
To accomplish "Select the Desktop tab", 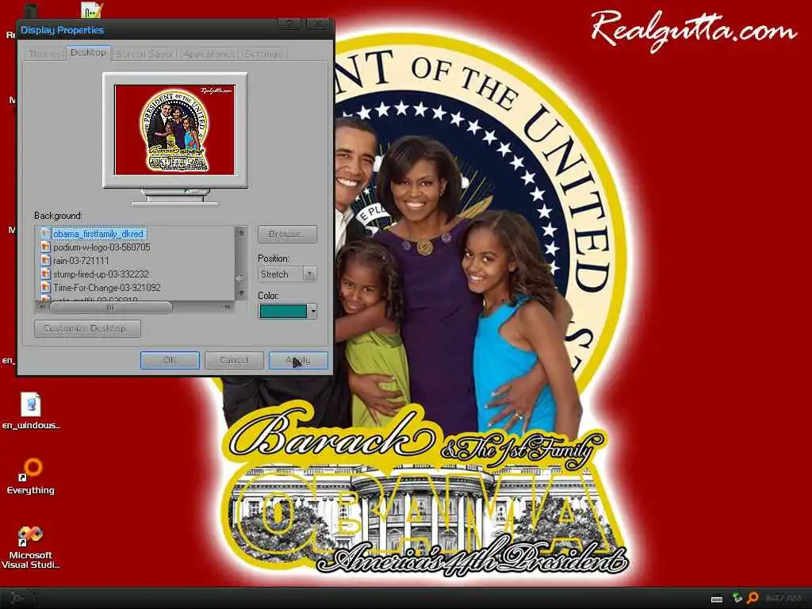I will pos(88,53).
